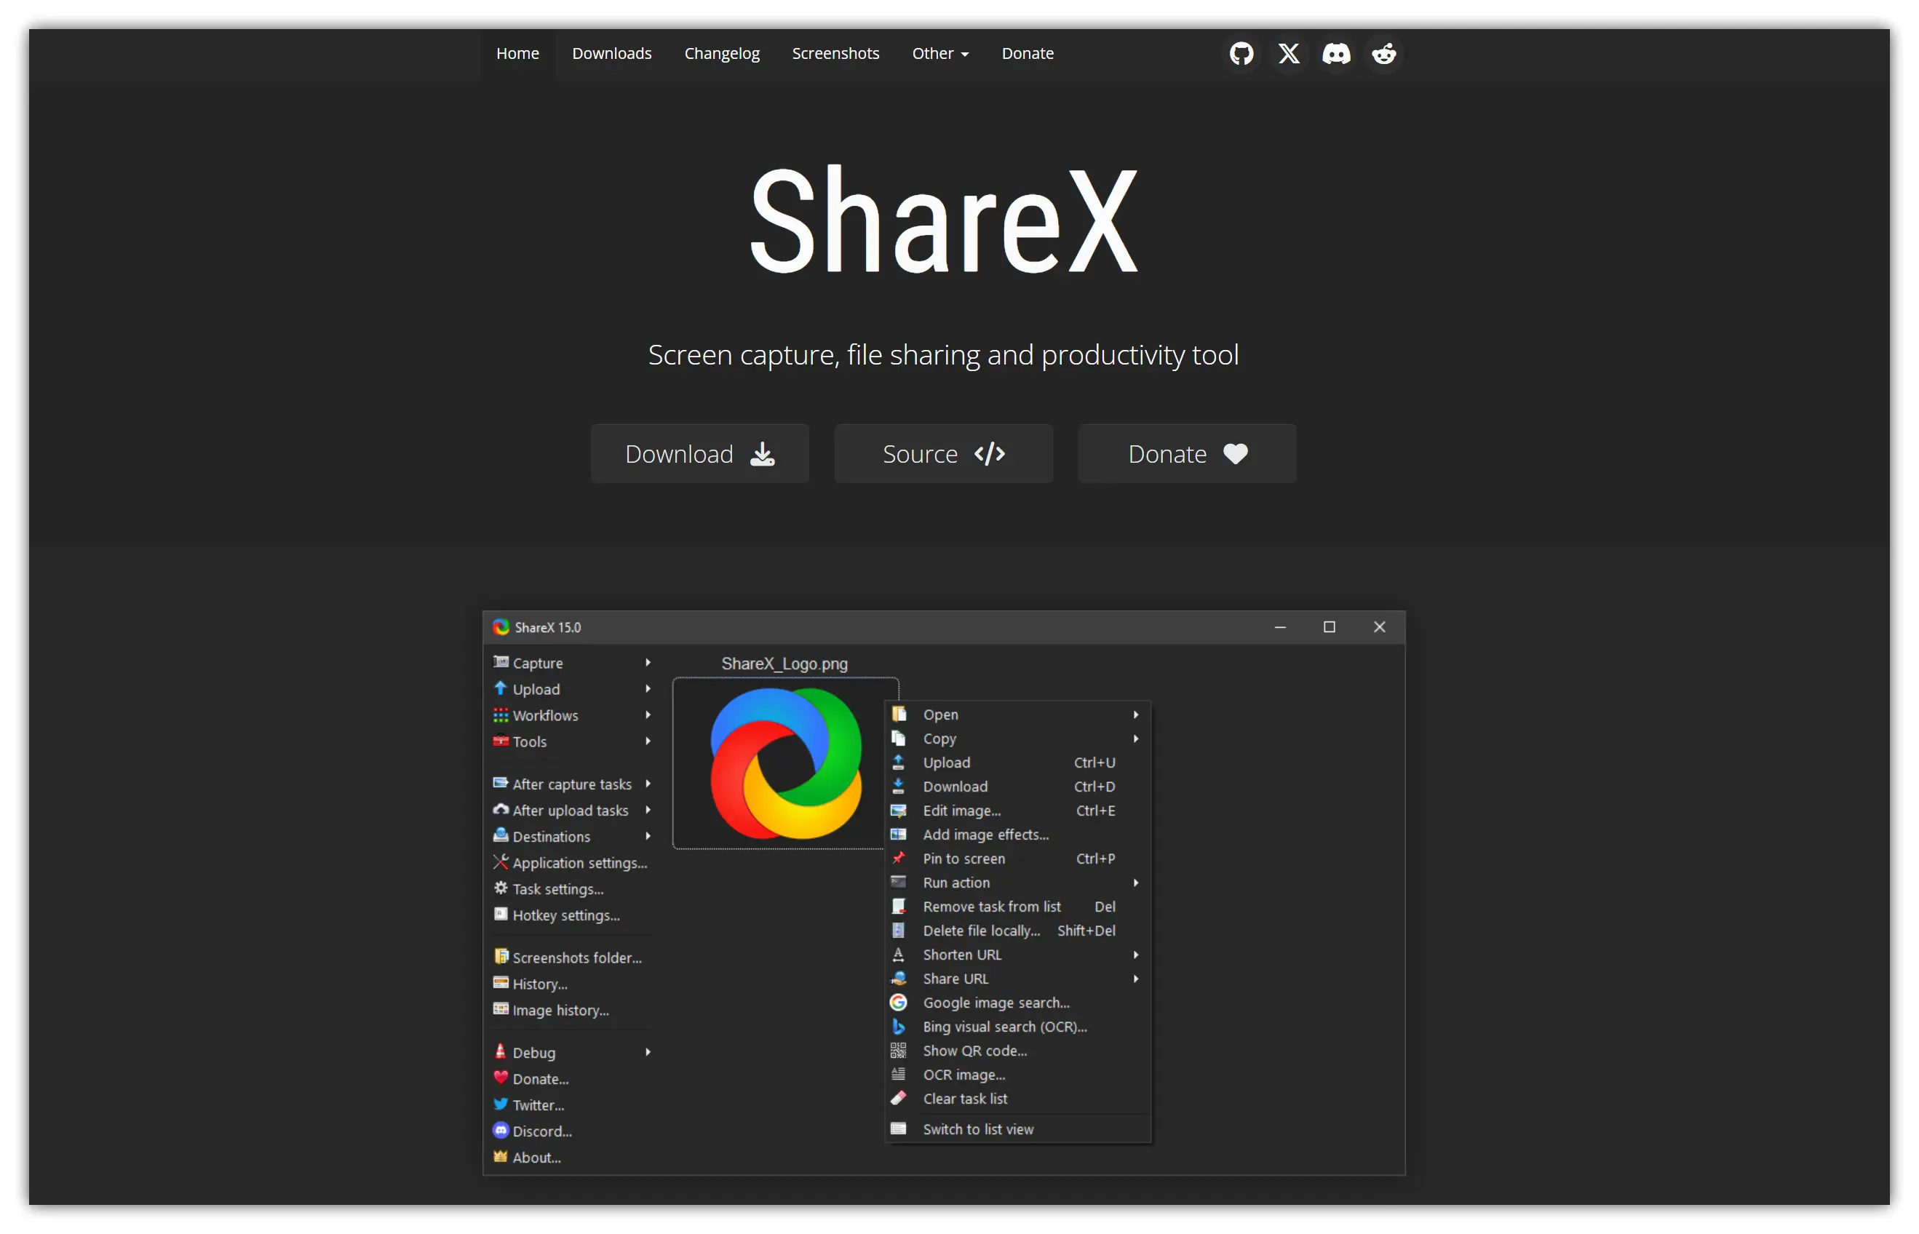The width and height of the screenshot is (1919, 1234).
Task: Open History... in the sidebar
Action: click(x=539, y=983)
